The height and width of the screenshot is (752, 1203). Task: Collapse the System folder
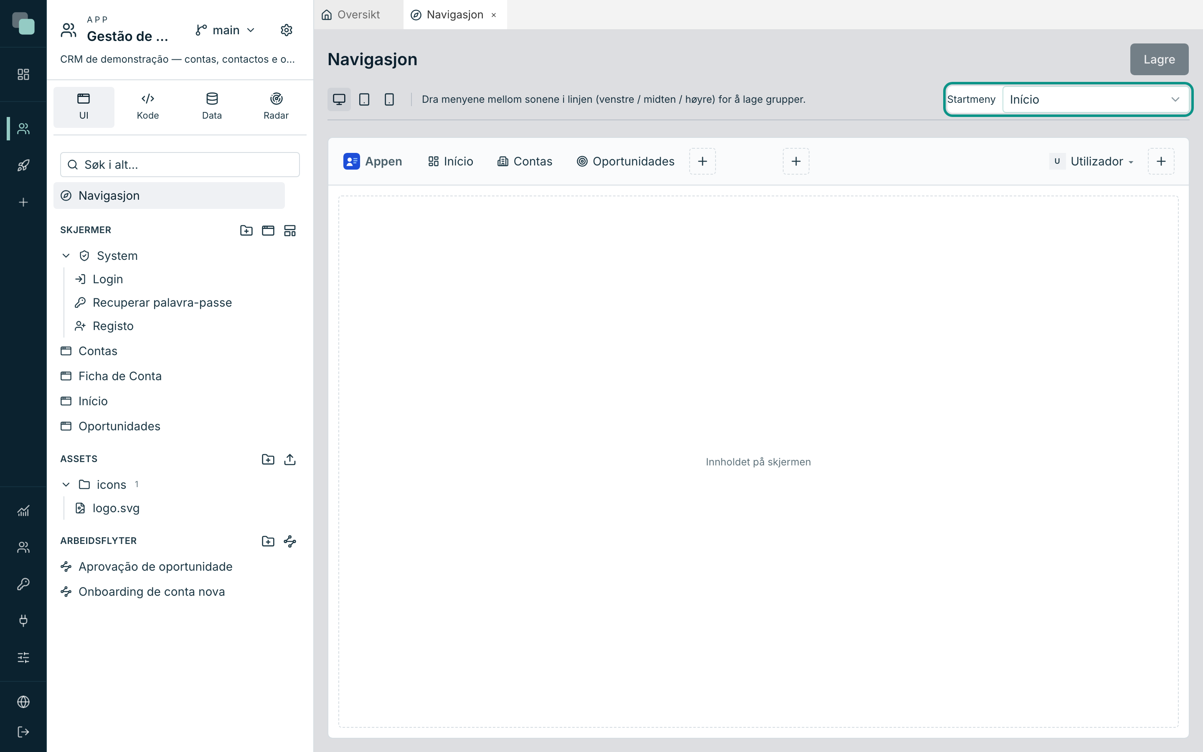pos(66,256)
